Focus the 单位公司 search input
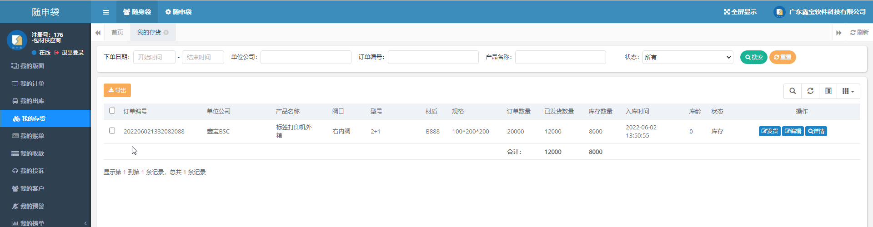Viewport: 873px width, 227px height. pos(306,57)
